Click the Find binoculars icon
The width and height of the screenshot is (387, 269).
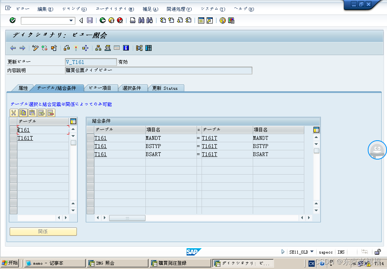click(141, 20)
